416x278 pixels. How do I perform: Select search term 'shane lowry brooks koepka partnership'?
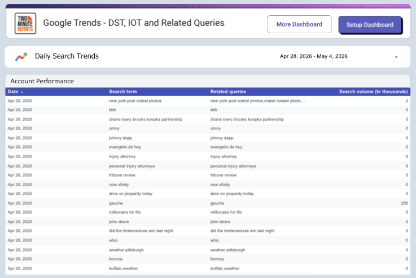click(146, 119)
